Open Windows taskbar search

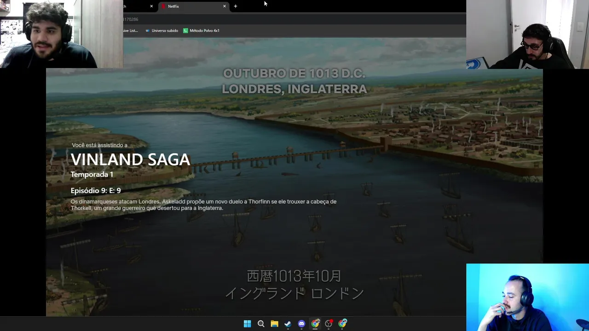[x=261, y=324]
